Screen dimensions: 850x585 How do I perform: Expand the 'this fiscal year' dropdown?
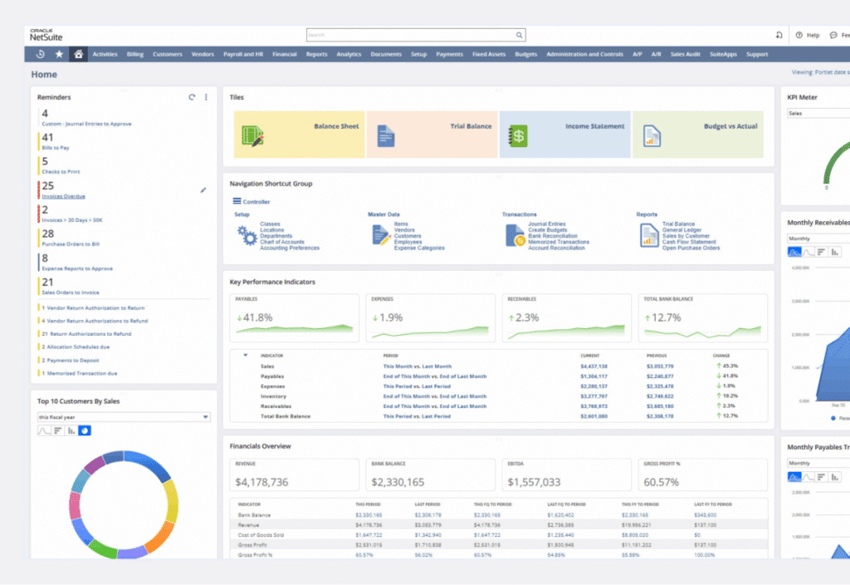124,417
